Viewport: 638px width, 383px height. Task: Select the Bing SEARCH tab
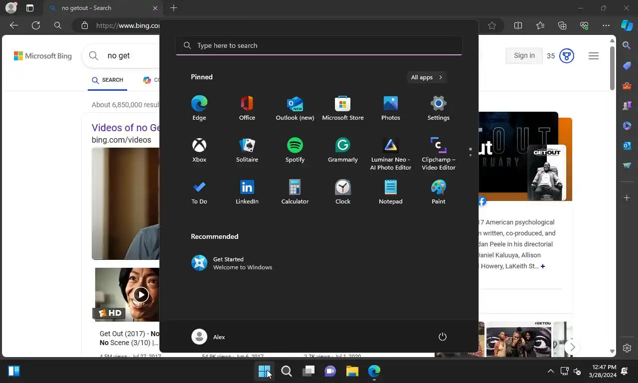pos(107,80)
